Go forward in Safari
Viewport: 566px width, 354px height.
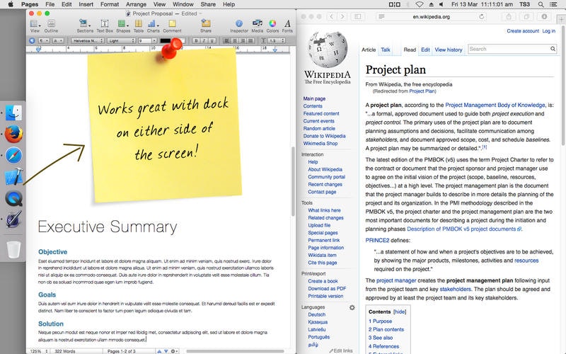coord(342,16)
